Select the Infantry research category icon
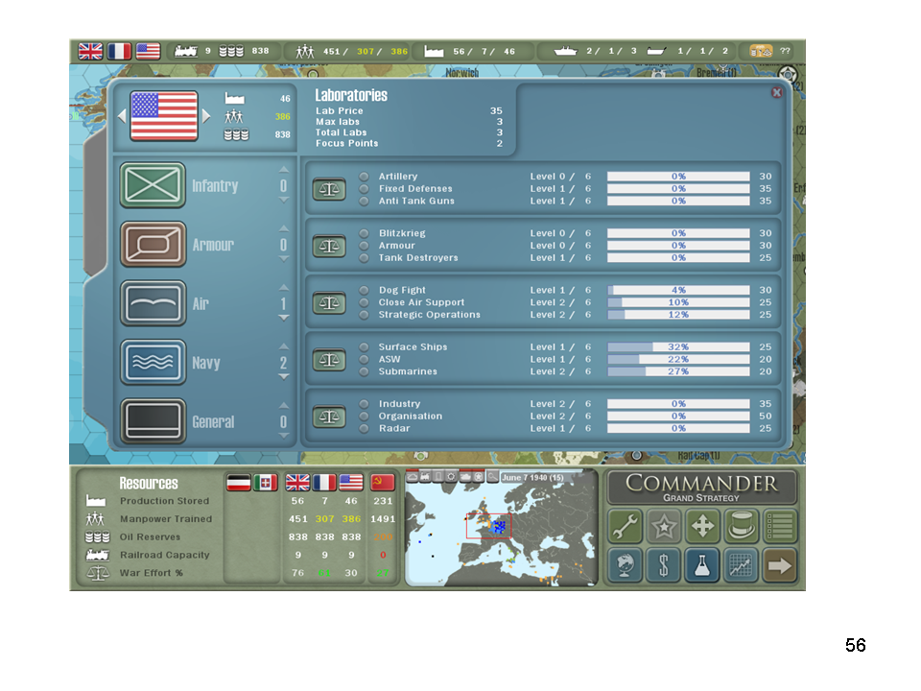 (153, 185)
